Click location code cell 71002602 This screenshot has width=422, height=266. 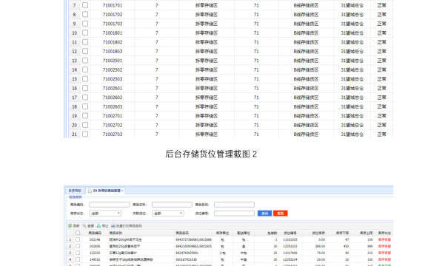pyautogui.click(x=113, y=98)
